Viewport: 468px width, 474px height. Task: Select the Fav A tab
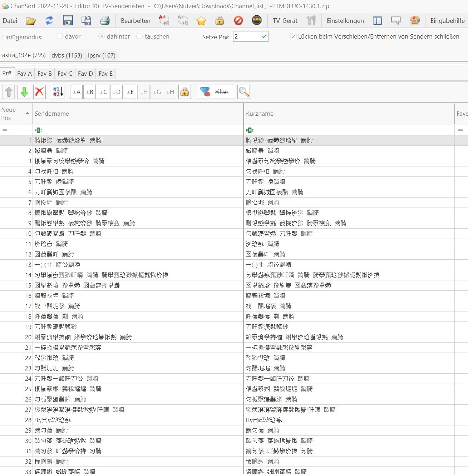[24, 74]
